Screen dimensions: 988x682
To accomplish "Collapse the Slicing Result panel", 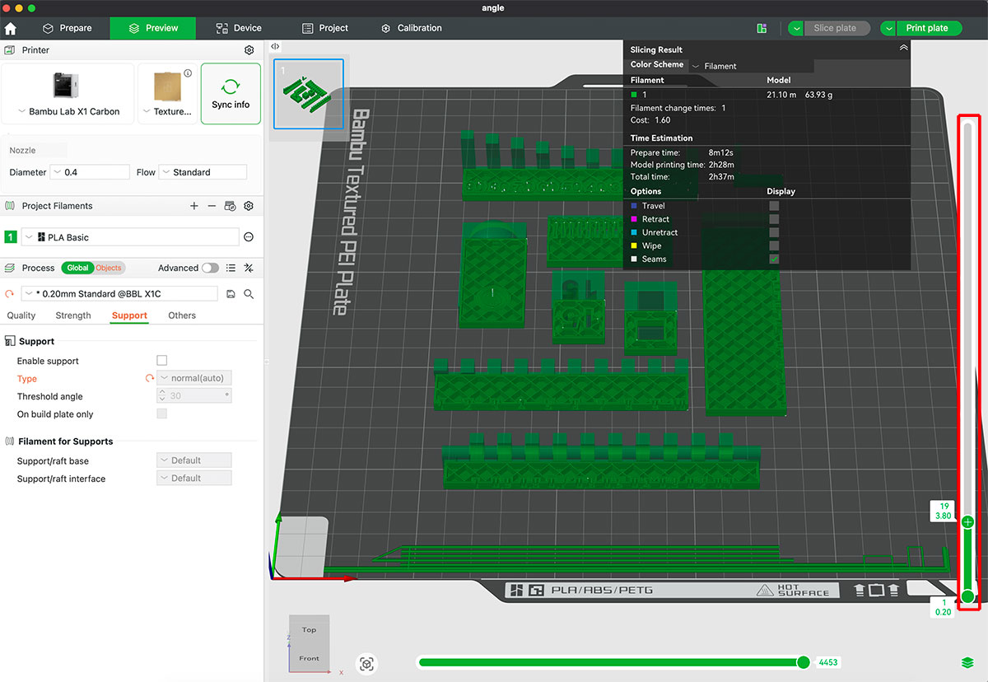I will pyautogui.click(x=903, y=49).
